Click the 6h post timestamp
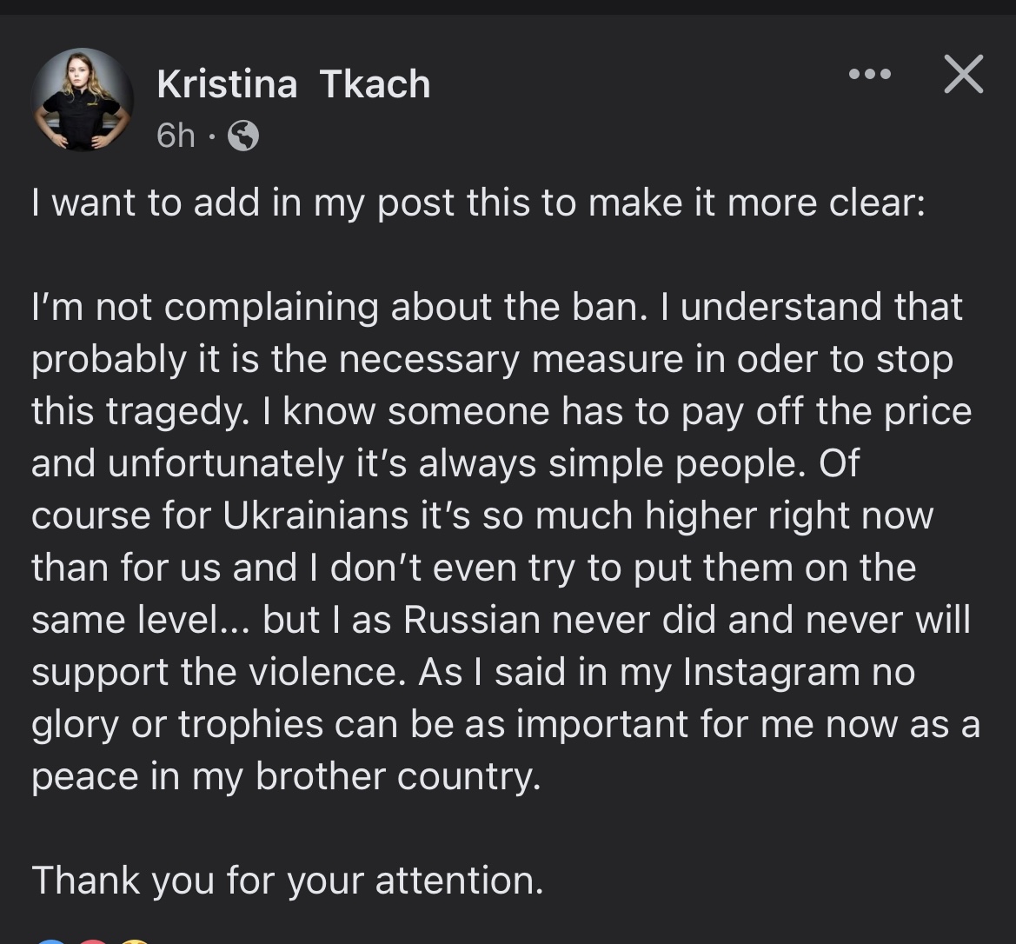The width and height of the screenshot is (1016, 944). click(x=176, y=136)
